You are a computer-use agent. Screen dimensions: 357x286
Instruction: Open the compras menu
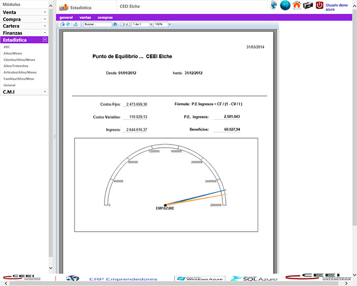105,17
